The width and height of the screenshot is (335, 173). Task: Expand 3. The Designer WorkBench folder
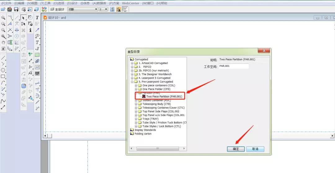coord(132,74)
